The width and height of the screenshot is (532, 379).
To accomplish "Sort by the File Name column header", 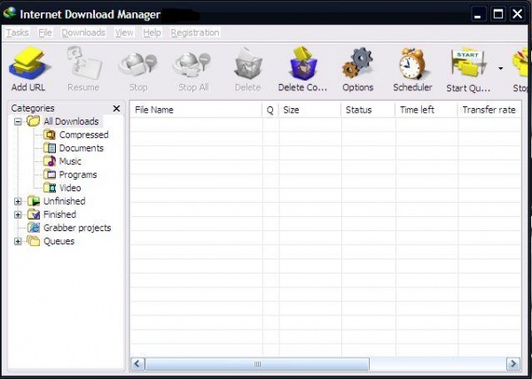I will point(196,110).
